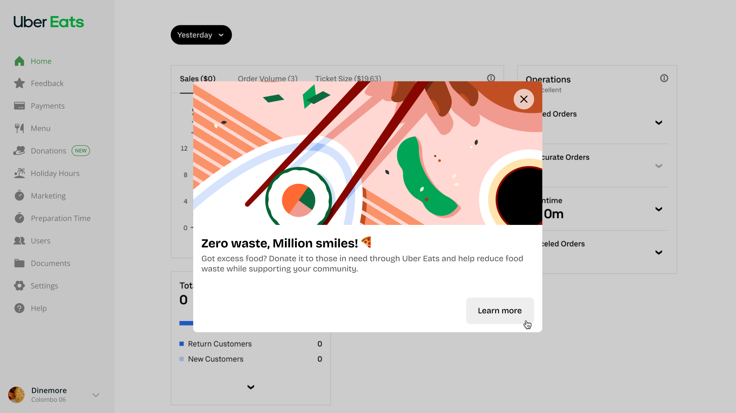Screen dimensions: 736x413
Task: Click the Help question mark icon
Action: [19, 308]
